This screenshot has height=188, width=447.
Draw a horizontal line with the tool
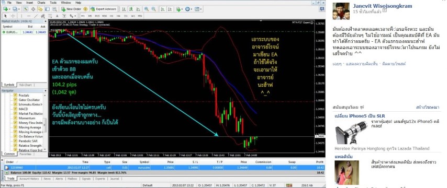[x=29, y=16]
